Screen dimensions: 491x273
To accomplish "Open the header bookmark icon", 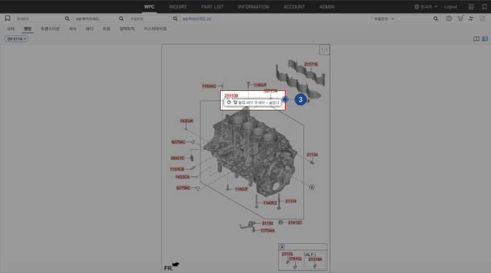I will (484, 7).
